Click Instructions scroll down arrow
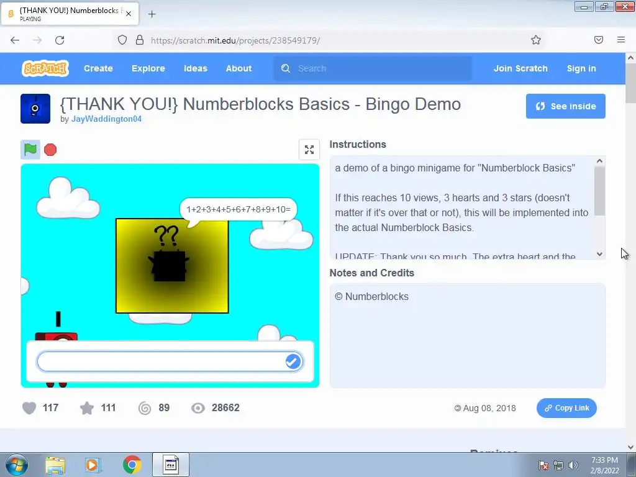636x477 pixels. pyautogui.click(x=600, y=254)
